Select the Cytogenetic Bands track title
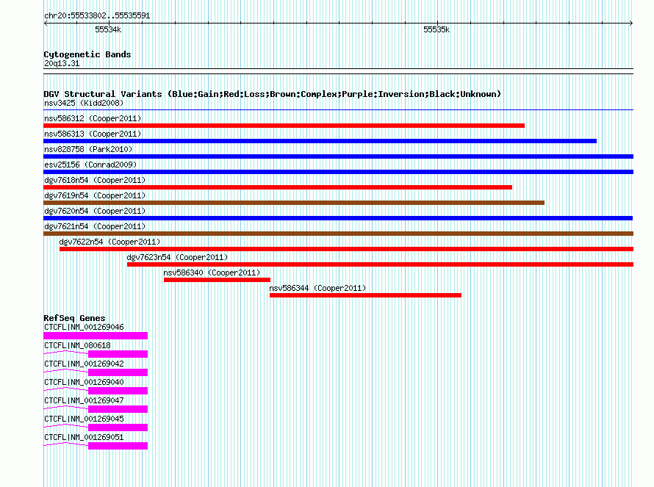 pos(87,54)
